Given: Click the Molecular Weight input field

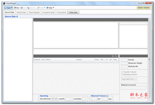Looking at the screenshot, I should pyautogui.click(x=125, y=63).
